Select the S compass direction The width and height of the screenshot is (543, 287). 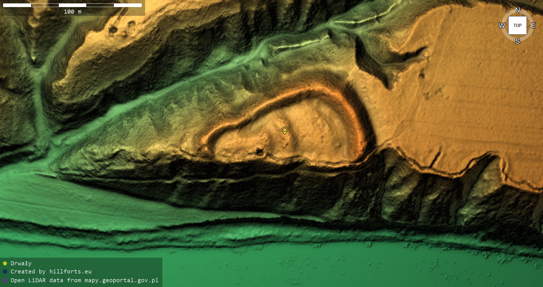[x=517, y=41]
